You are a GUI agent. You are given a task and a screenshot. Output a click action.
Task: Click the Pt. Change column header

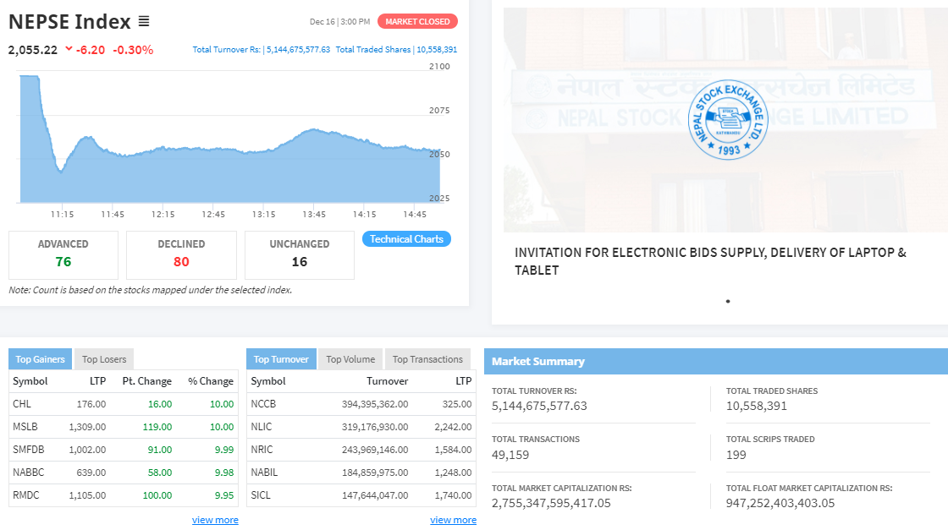[147, 381]
